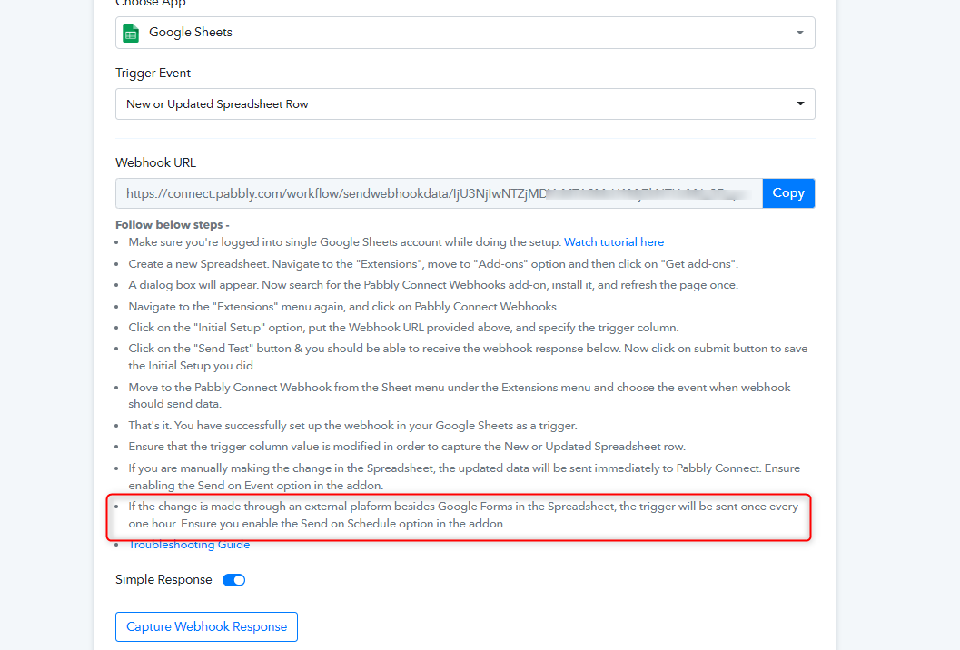The width and height of the screenshot is (960, 650).
Task: Click the Google Sheets app icon
Action: [x=131, y=33]
